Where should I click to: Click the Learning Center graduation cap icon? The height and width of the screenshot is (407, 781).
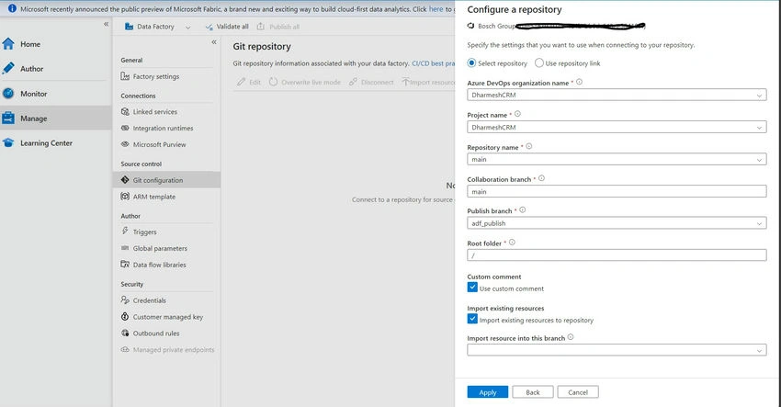click(8, 143)
